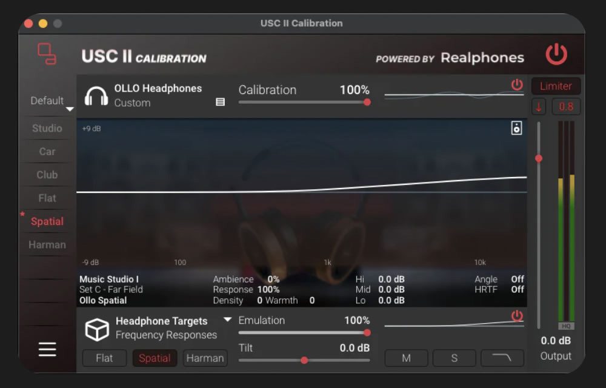Click the HRTF Off value
The height and width of the screenshot is (388, 606).
(518, 289)
